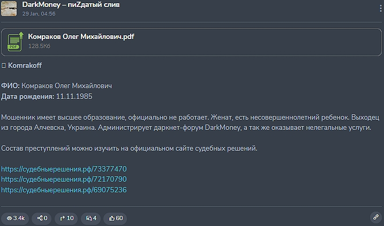Screen dimensions: 384x226
Task: Open the comments counter showing 4
Action: (91, 218)
